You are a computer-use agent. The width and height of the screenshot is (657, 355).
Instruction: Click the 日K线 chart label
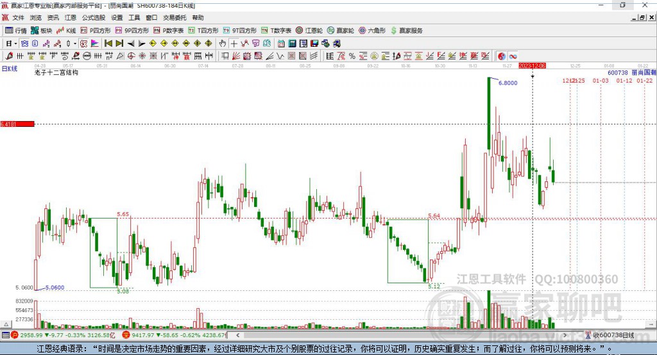click(x=9, y=69)
